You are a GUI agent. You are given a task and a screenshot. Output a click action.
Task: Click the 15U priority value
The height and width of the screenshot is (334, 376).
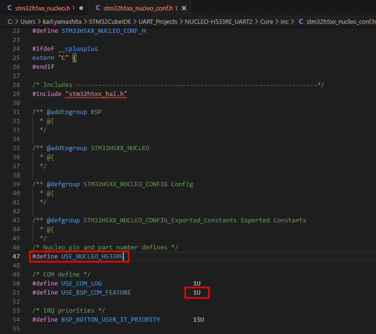(198, 320)
